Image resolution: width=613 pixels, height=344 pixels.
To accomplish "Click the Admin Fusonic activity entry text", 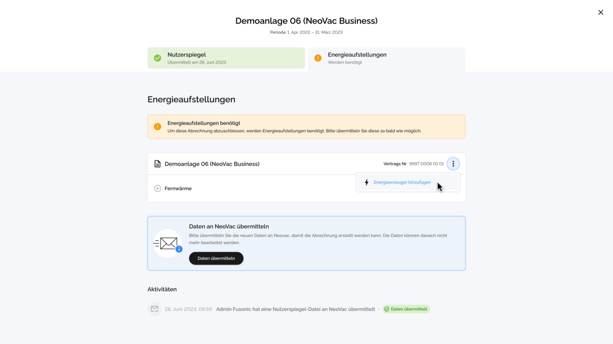I will point(295,309).
